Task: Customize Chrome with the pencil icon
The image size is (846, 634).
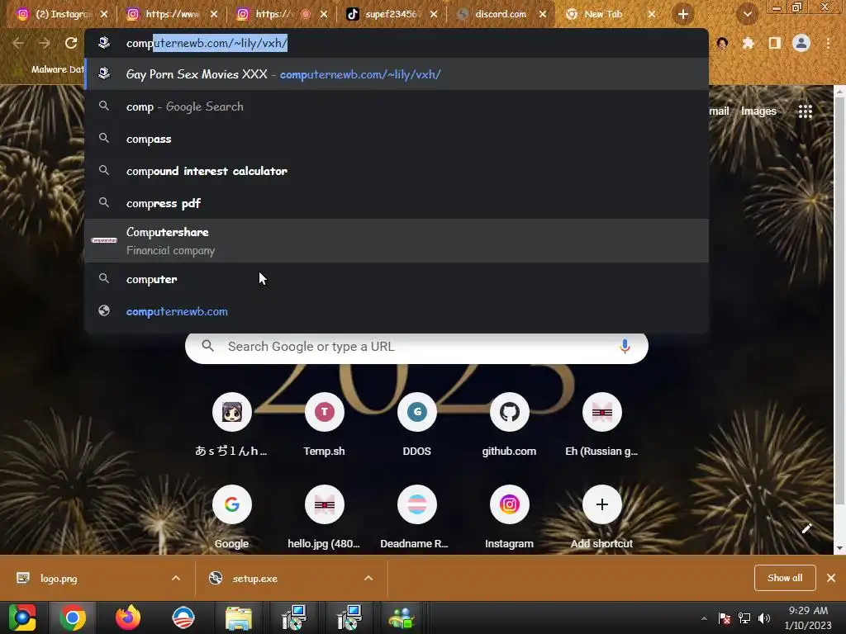Action: (806, 528)
